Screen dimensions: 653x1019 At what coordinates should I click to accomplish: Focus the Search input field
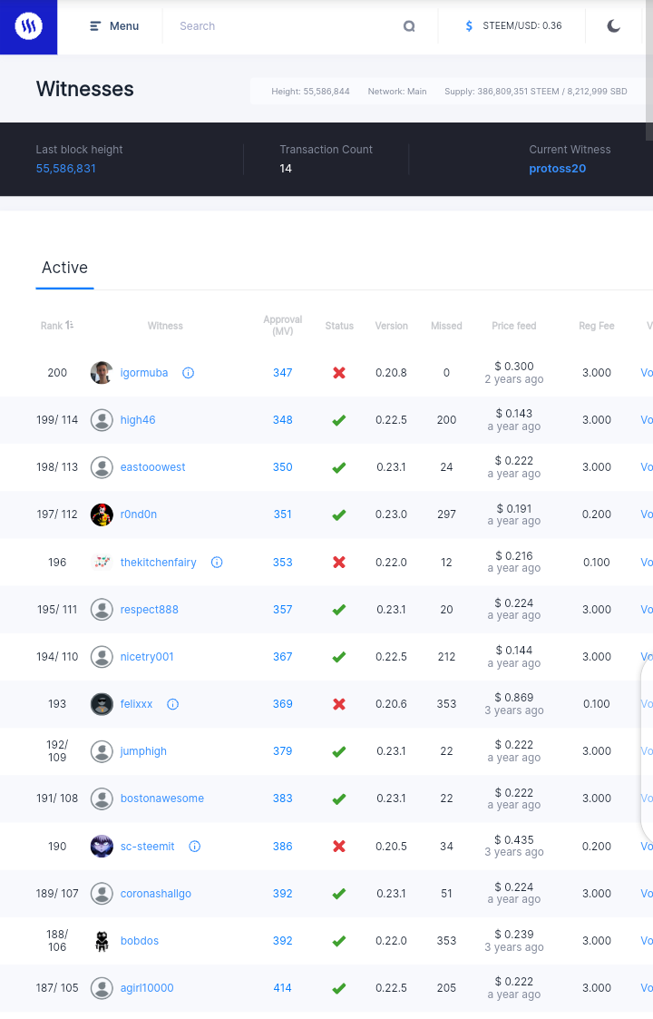click(x=286, y=26)
